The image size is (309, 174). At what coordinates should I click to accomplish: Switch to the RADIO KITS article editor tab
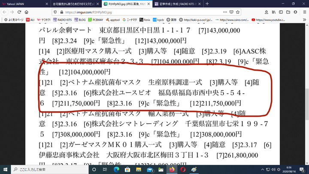tap(176, 4)
